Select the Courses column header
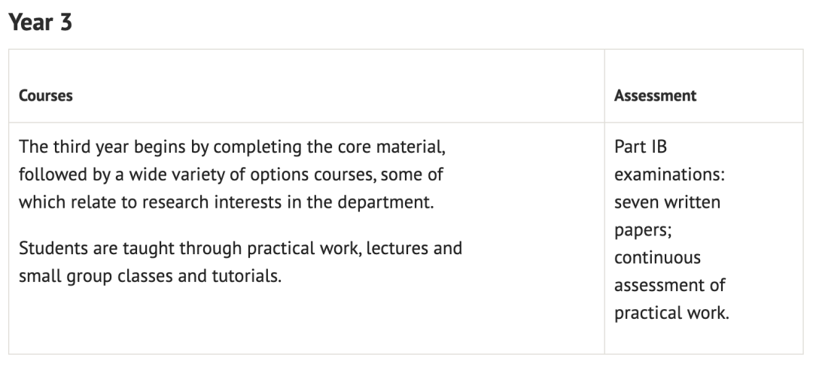Screen dimensions: 813x367 coord(46,96)
